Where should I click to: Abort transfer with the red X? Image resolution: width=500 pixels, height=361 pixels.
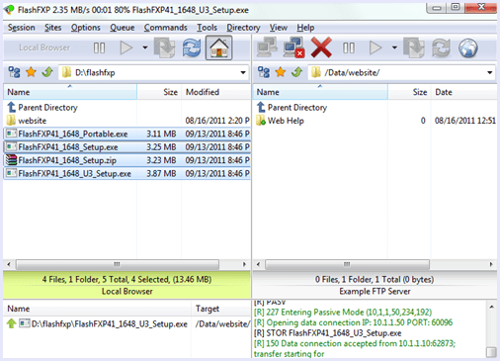tap(321, 47)
